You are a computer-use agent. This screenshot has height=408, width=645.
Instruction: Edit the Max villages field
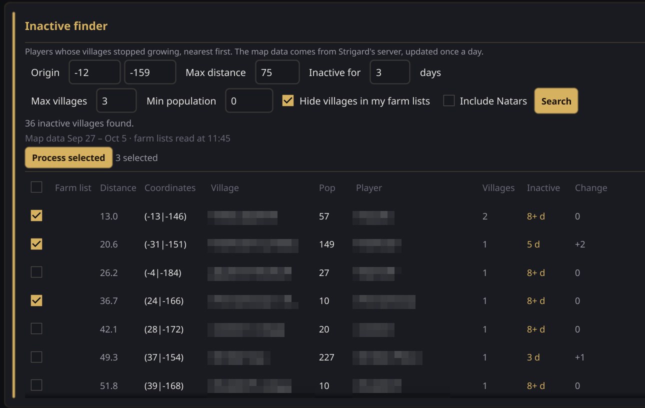click(116, 101)
